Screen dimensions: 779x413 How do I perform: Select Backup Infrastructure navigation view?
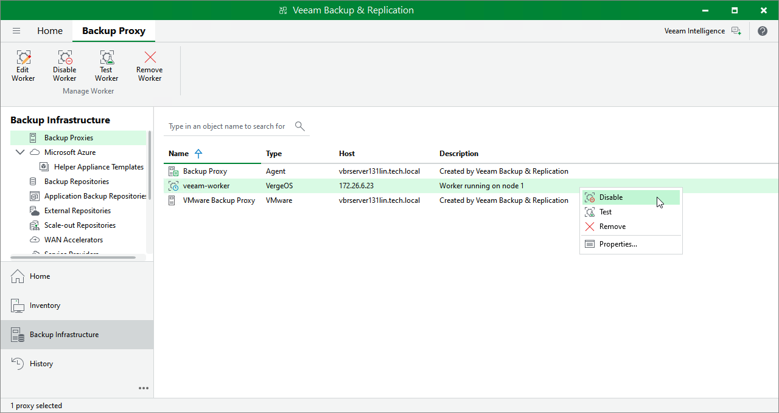77,335
